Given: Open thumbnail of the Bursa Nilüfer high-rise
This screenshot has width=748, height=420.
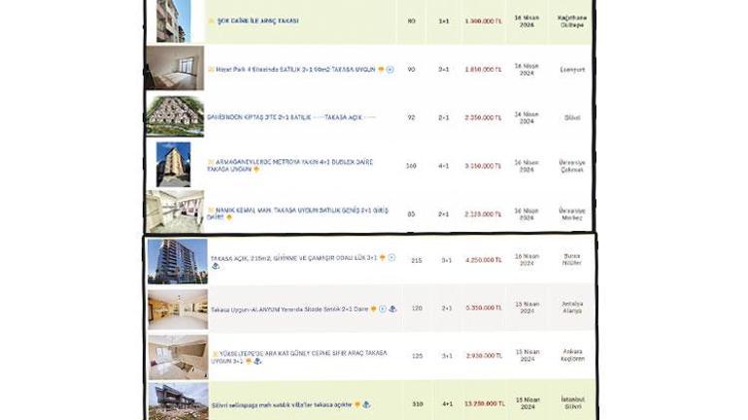Looking at the screenshot, I should coord(177,261).
